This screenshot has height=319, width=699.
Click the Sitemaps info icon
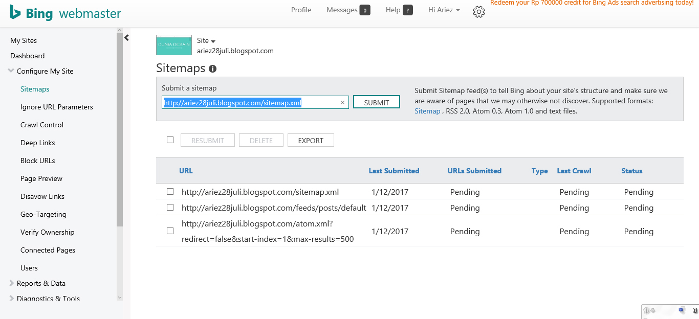tap(212, 69)
